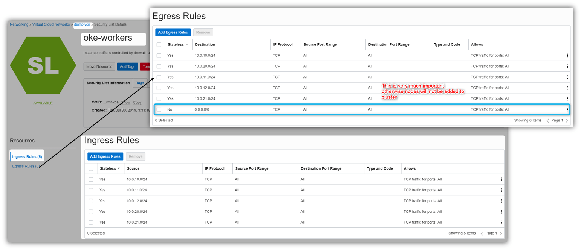Open actions menu for ingress 10.0.11.0/24 row
Image resolution: width=581 pixels, height=250 pixels.
[x=501, y=190]
